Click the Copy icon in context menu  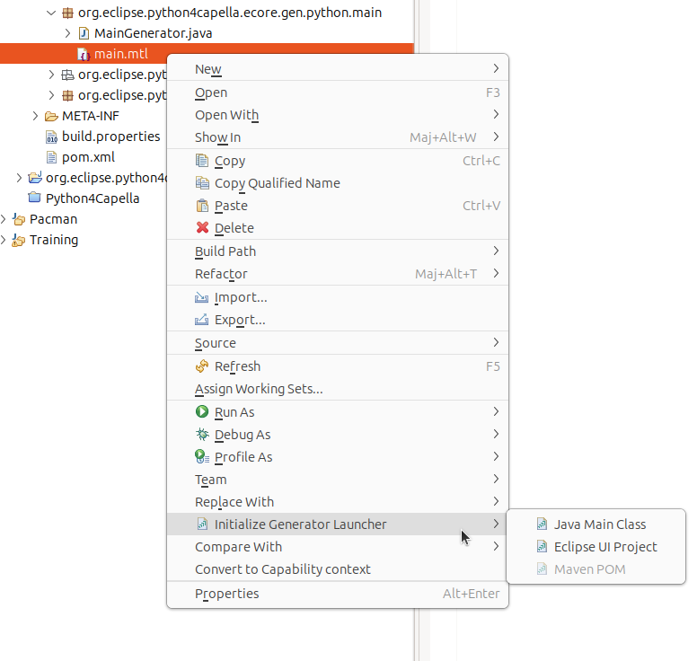click(202, 161)
